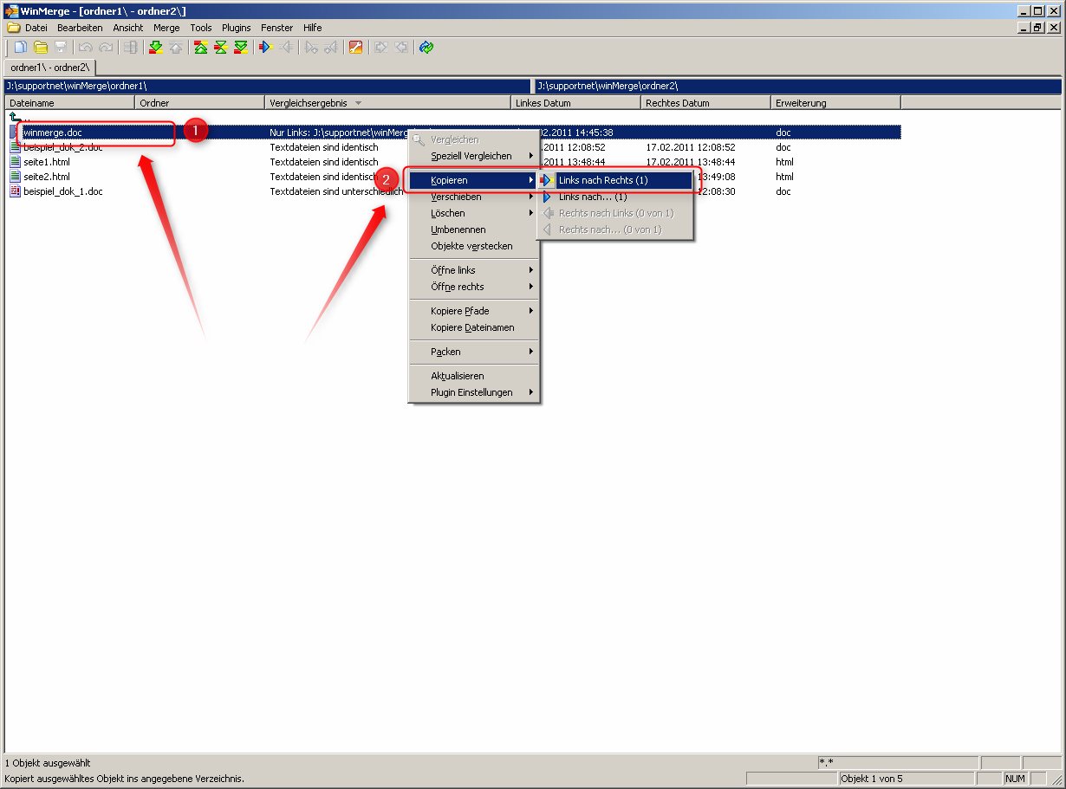Click the parent folder up-arrow icon in list
Image resolution: width=1066 pixels, height=789 pixels.
coord(15,118)
